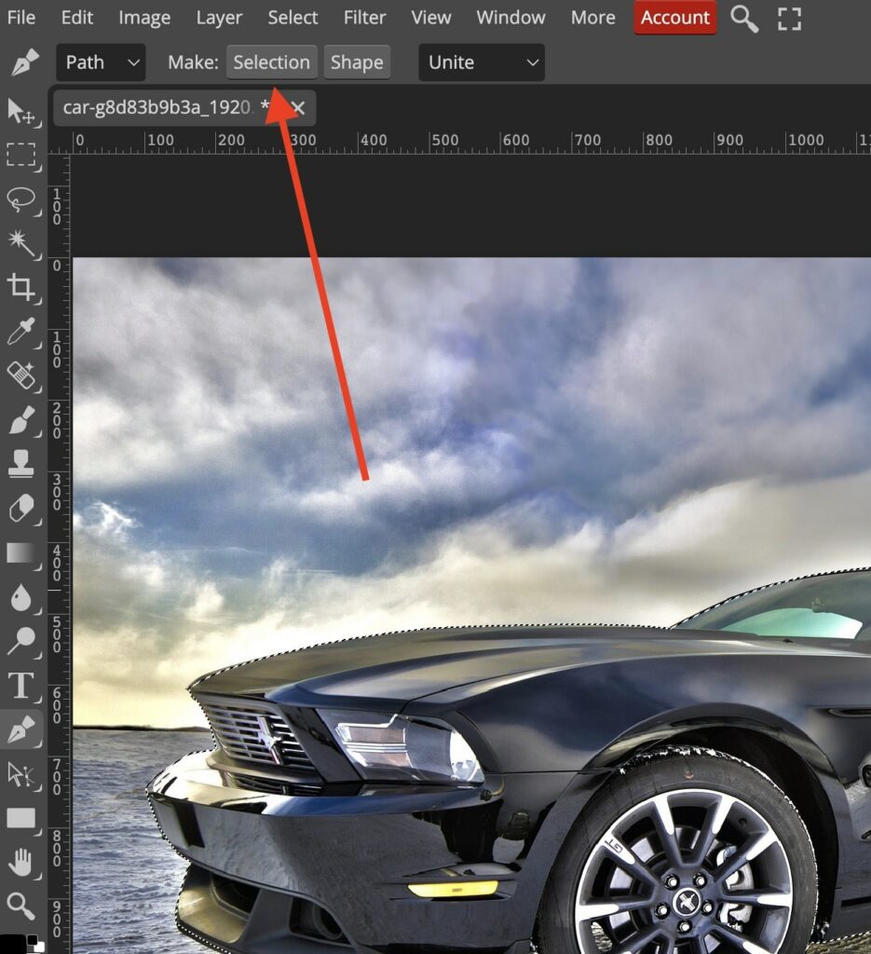This screenshot has height=954, width=871.
Task: Select the Spot Healing Brush tool
Action: coord(21,375)
